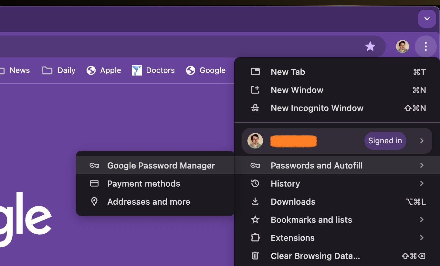The image size is (440, 266).
Task: Click the Signed in badge
Action: point(385,141)
